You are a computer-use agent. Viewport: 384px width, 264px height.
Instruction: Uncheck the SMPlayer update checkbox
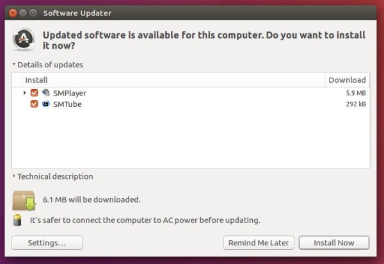tap(35, 93)
